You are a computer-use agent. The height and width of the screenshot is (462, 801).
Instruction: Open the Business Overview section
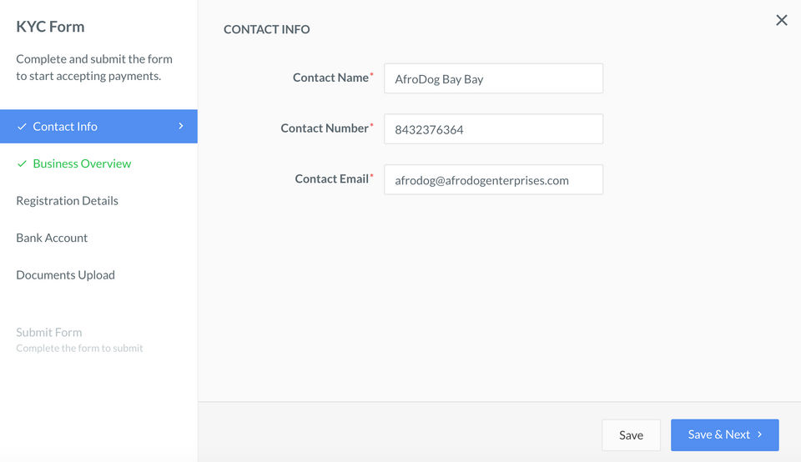82,164
